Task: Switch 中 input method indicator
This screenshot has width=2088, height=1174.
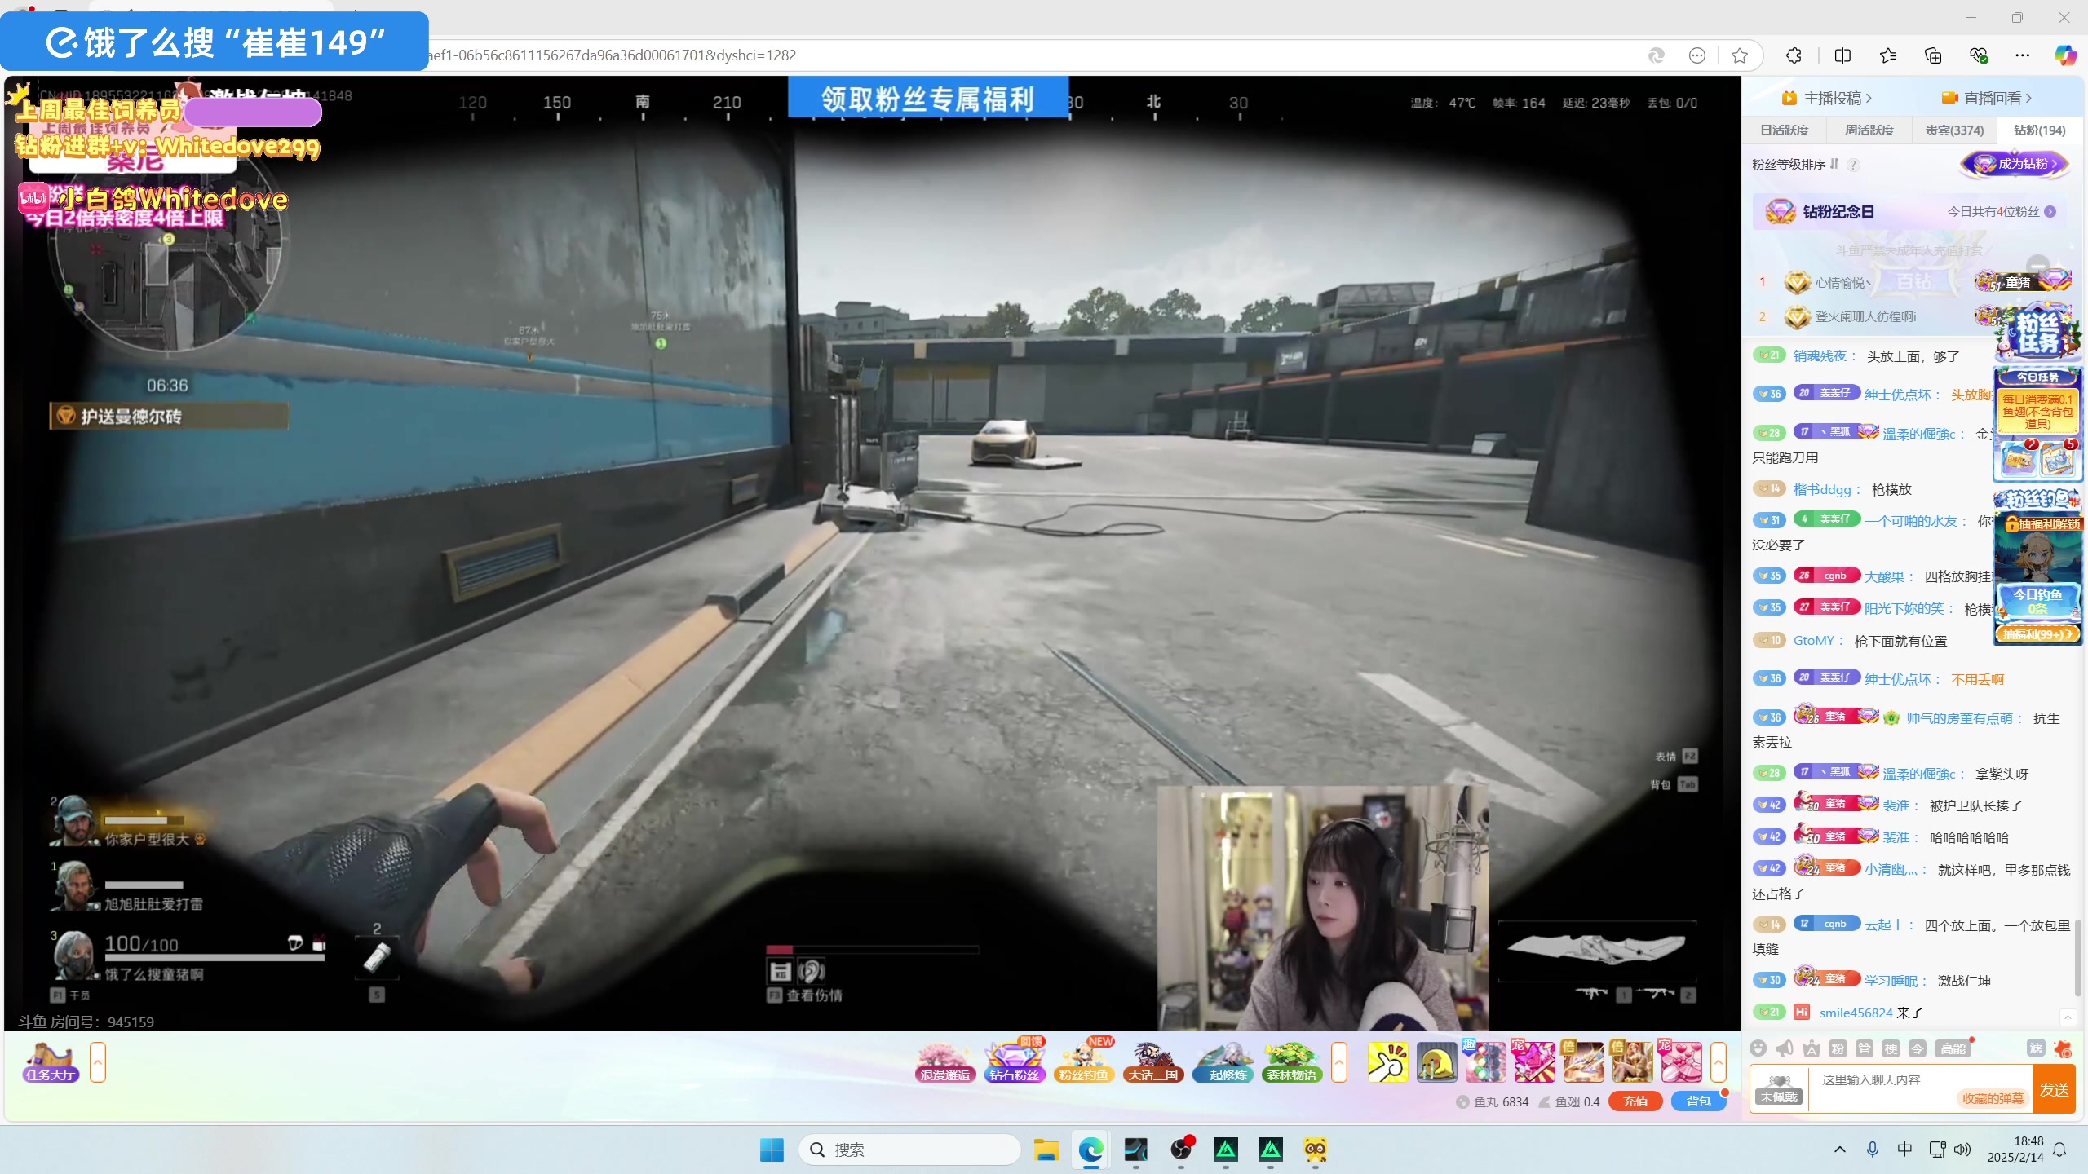Action: point(1904,1150)
